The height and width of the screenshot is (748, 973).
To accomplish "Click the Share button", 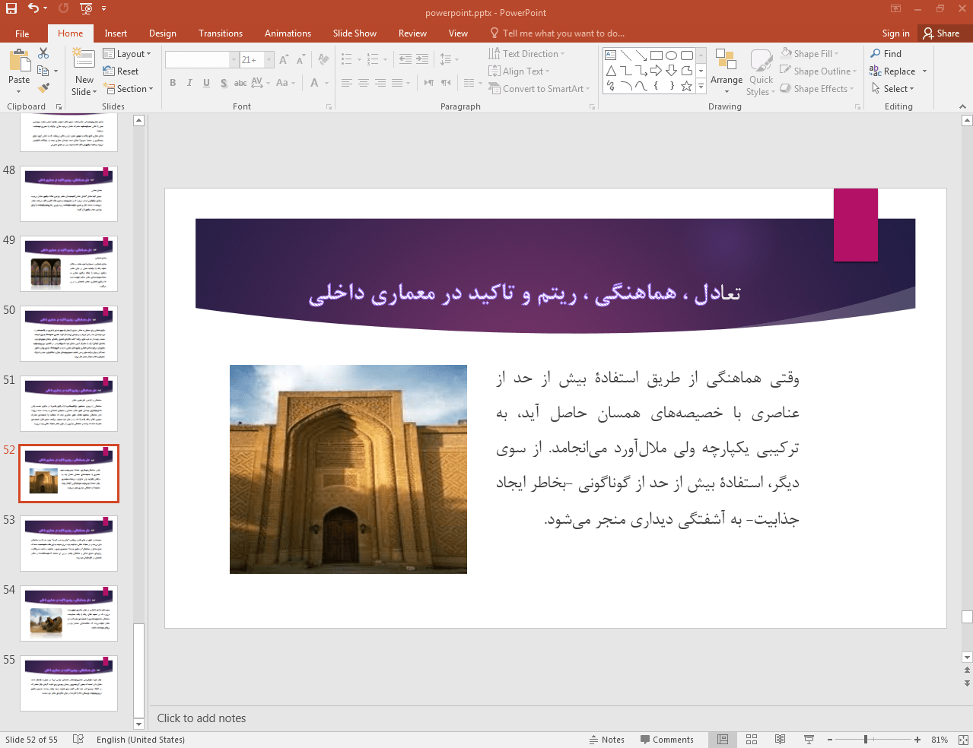I will (942, 33).
